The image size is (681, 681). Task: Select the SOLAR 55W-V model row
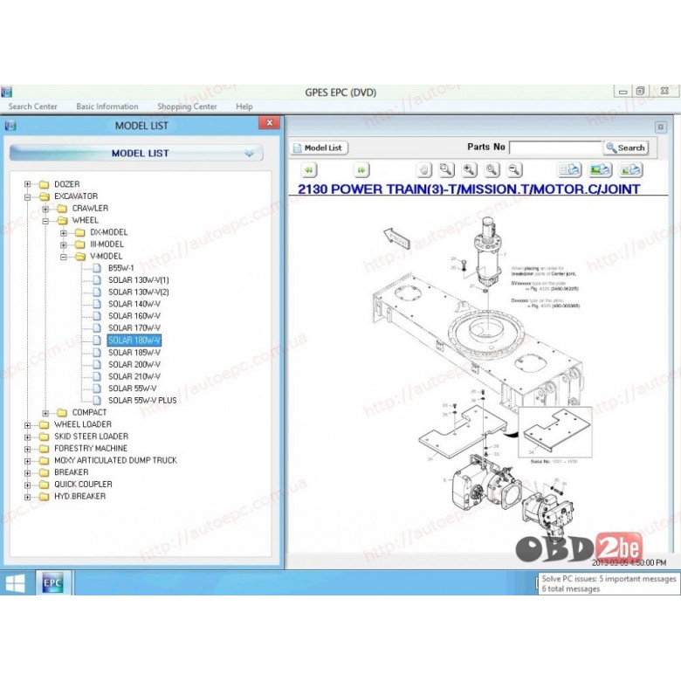133,389
